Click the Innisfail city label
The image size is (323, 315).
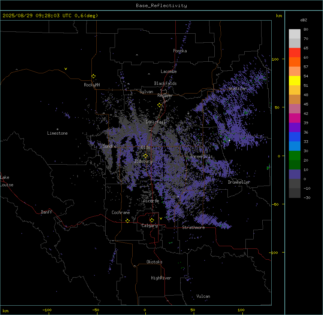pos(156,122)
